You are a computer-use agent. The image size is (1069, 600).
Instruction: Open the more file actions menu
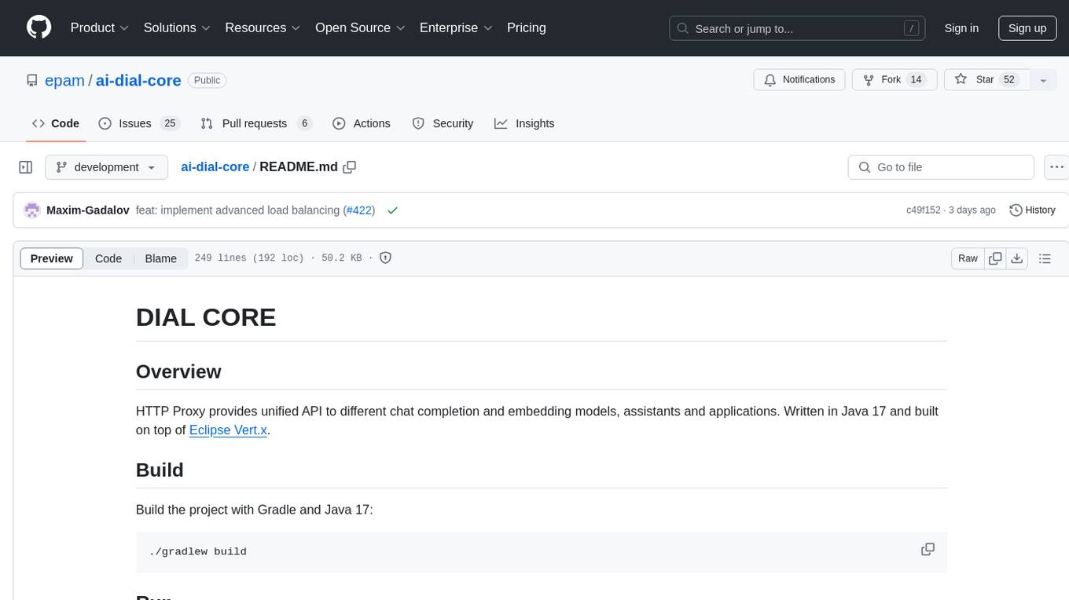pos(1056,167)
